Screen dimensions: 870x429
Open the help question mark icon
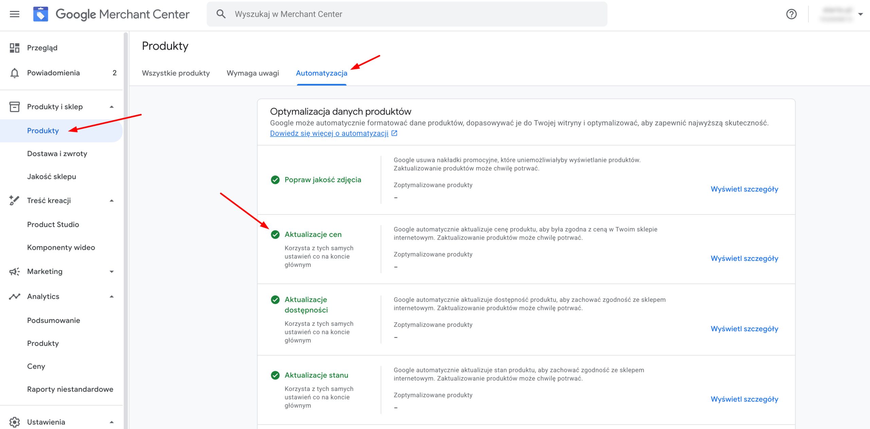pyautogui.click(x=791, y=14)
